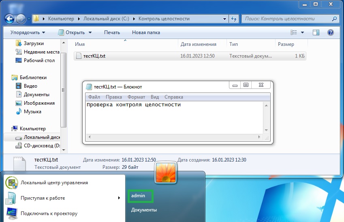Screen dimensions: 344x222
Task: Click the refresh icon beside address bar
Action: (234, 19)
